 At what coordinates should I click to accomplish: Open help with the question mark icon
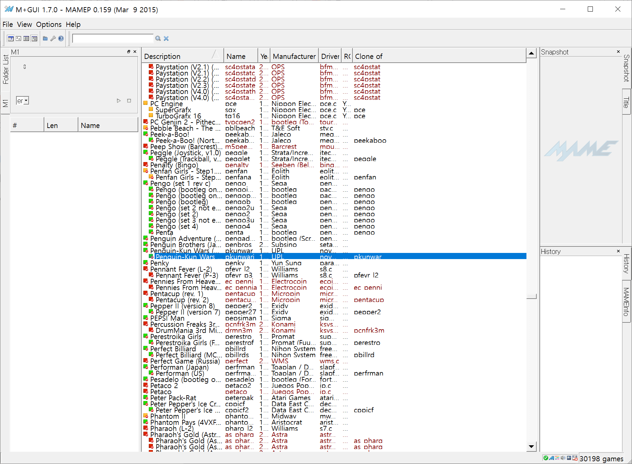(61, 38)
